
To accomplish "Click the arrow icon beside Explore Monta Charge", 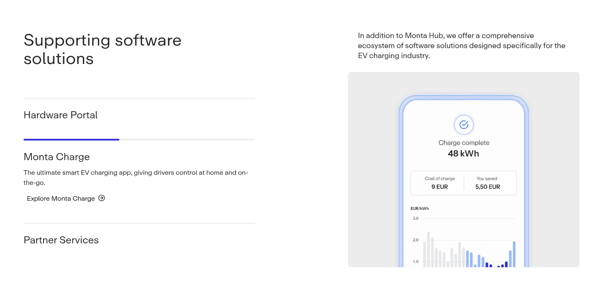I will pyautogui.click(x=101, y=198).
